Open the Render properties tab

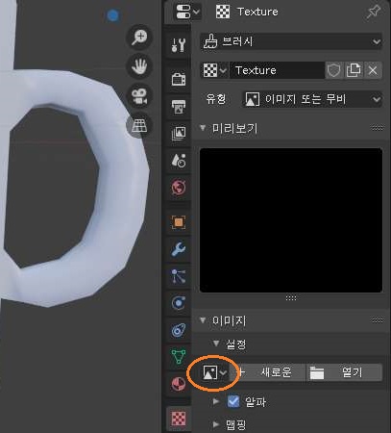[179, 79]
